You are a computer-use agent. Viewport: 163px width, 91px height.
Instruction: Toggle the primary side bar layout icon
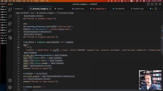click(x=148, y=4)
